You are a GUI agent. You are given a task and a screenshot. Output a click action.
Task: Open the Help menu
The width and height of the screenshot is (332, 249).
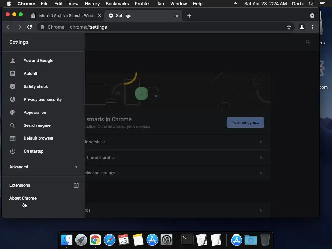197,4
